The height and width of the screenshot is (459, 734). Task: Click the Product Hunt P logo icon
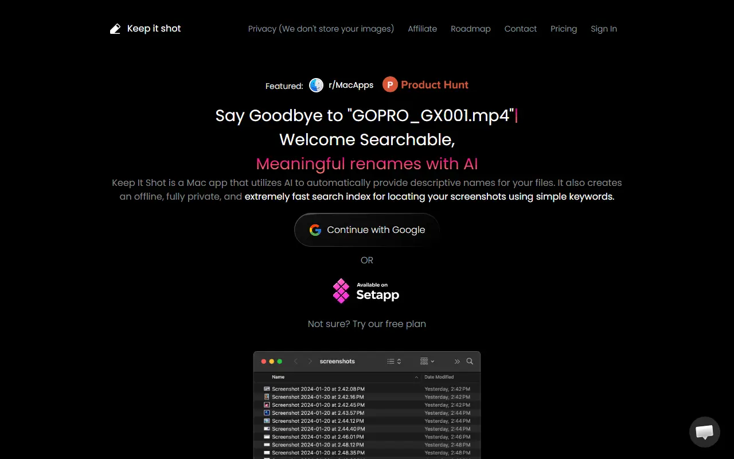(390, 85)
